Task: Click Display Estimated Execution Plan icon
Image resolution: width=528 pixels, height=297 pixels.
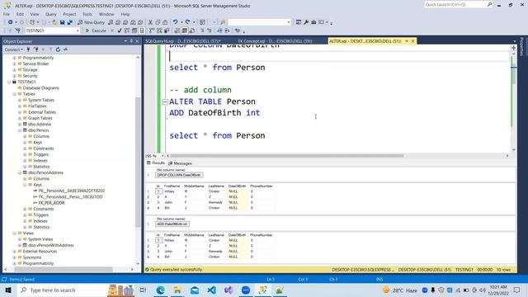Action: pyautogui.click(x=127, y=31)
